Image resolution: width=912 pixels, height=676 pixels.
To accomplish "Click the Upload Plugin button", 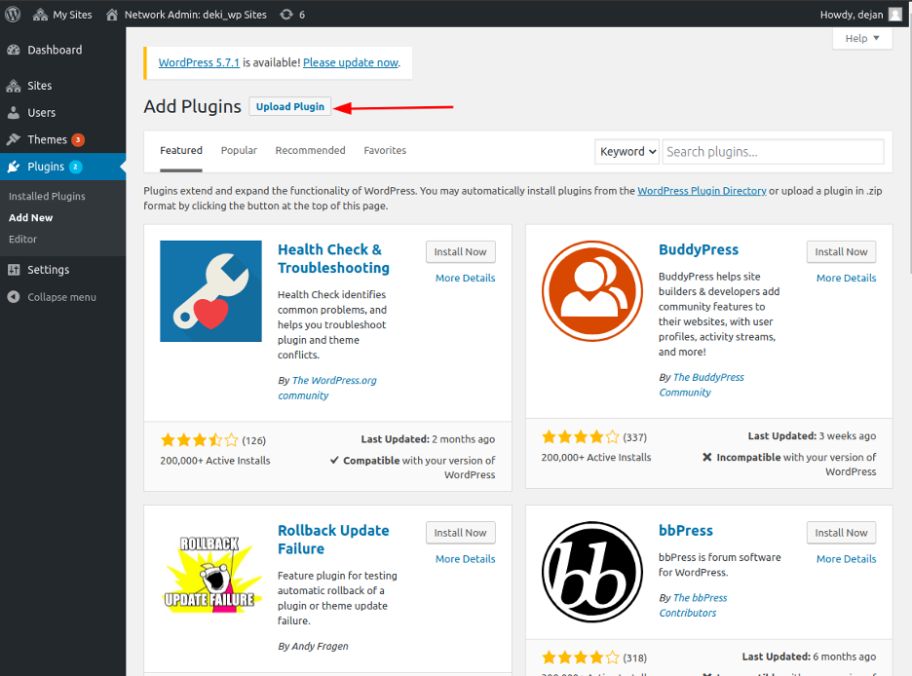I will pyautogui.click(x=290, y=107).
